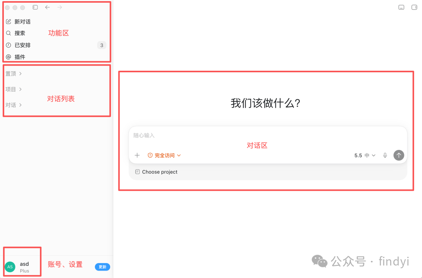Image resolution: width=422 pixels, height=278 pixels.
Task: Click the blue 更新 button
Action: (x=102, y=267)
